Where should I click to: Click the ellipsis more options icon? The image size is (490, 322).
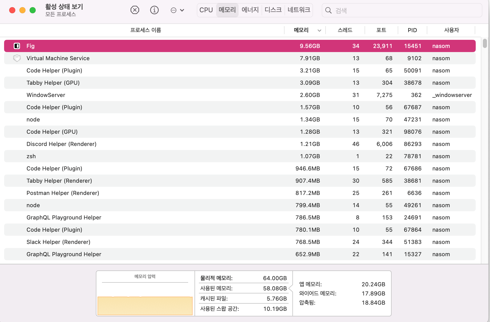(174, 10)
